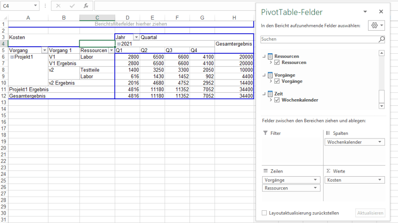Image resolution: width=398 pixels, height=223 pixels.
Task: Open the Ressourcen filter dropdown in cell C5
Action: coord(112,50)
